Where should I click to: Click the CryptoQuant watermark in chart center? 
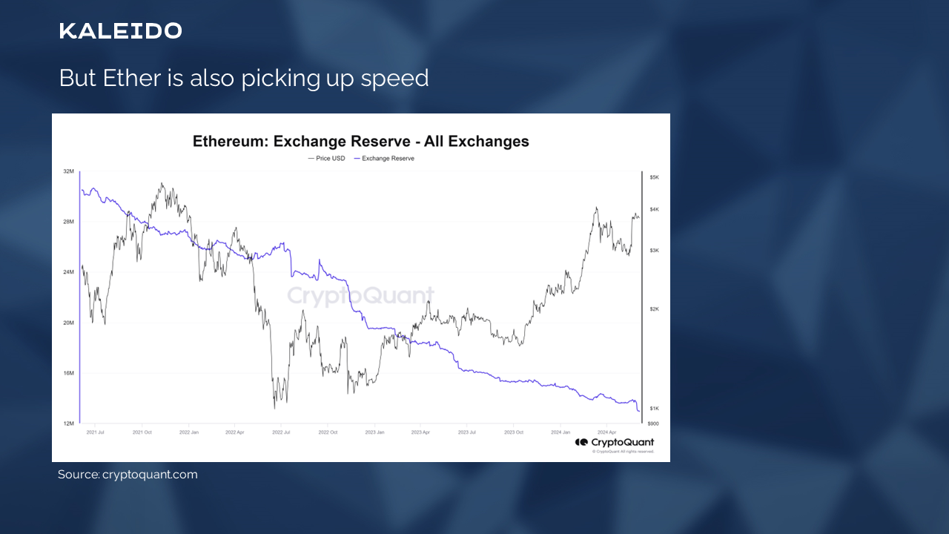[x=361, y=296]
